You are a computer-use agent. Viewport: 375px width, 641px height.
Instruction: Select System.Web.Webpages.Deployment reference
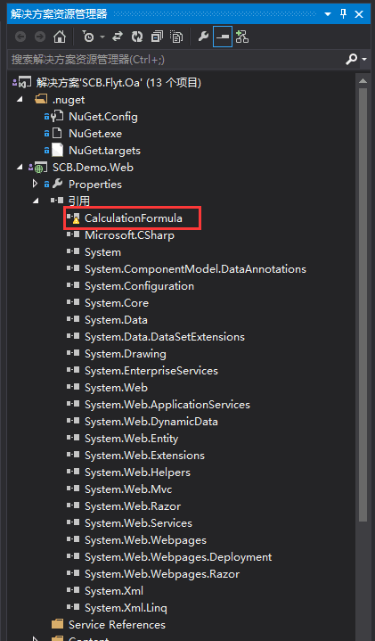tap(178, 557)
